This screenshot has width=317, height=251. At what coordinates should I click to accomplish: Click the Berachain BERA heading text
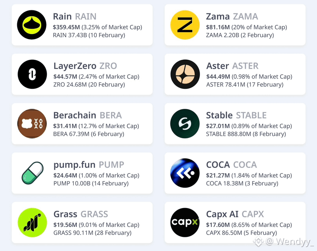click(x=88, y=115)
